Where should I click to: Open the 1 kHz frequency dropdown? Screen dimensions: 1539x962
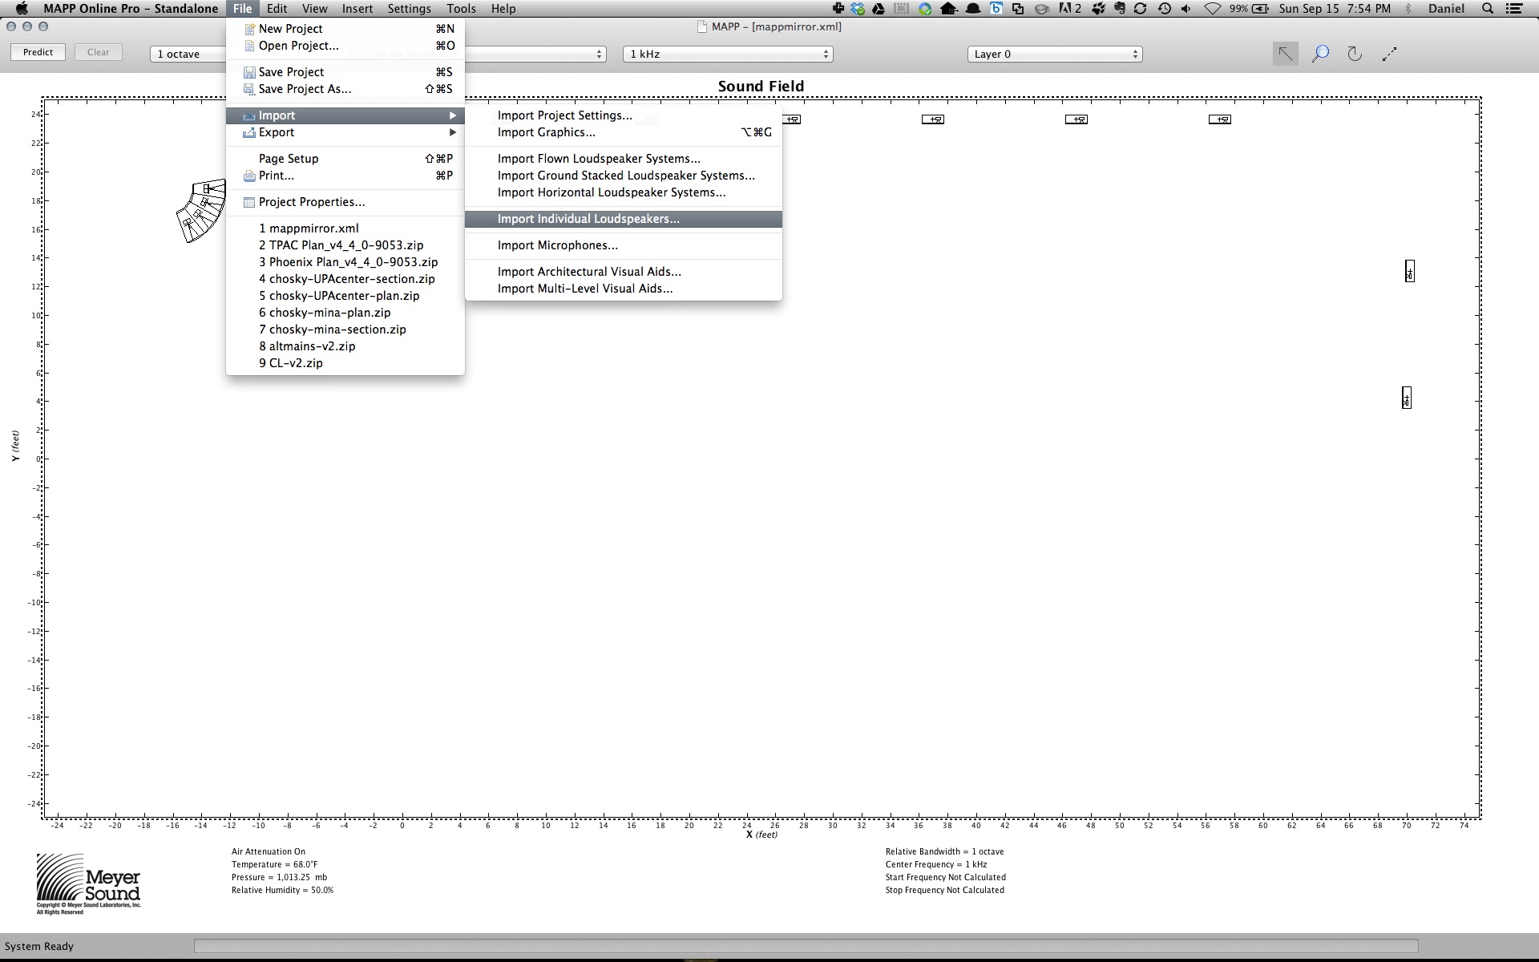pos(728,54)
